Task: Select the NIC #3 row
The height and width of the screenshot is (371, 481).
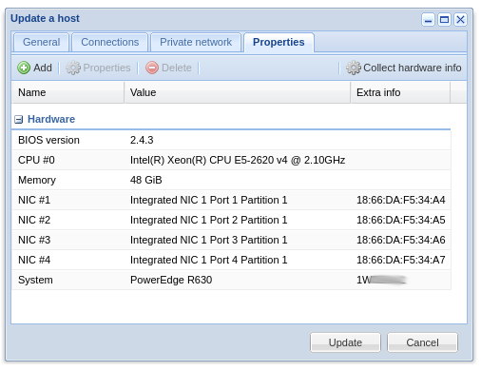Action: 231,240
